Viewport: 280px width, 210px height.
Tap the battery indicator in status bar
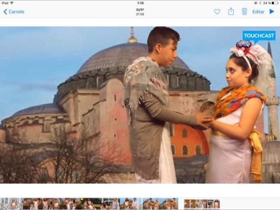point(275,3)
